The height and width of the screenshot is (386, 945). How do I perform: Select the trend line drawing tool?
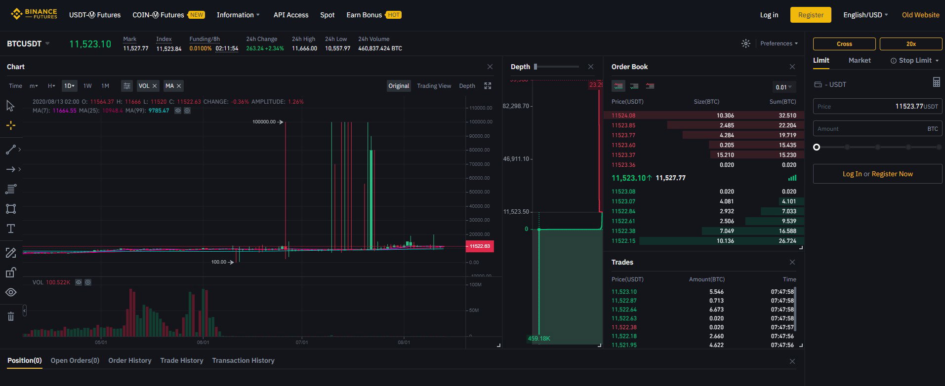point(11,150)
